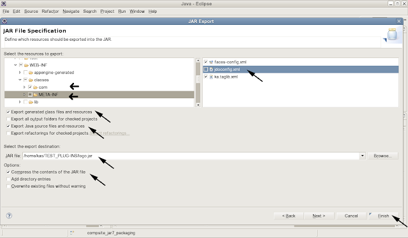Enable Export all output folders for checked projects
This screenshot has width=408, height=238.
pos(8,119)
